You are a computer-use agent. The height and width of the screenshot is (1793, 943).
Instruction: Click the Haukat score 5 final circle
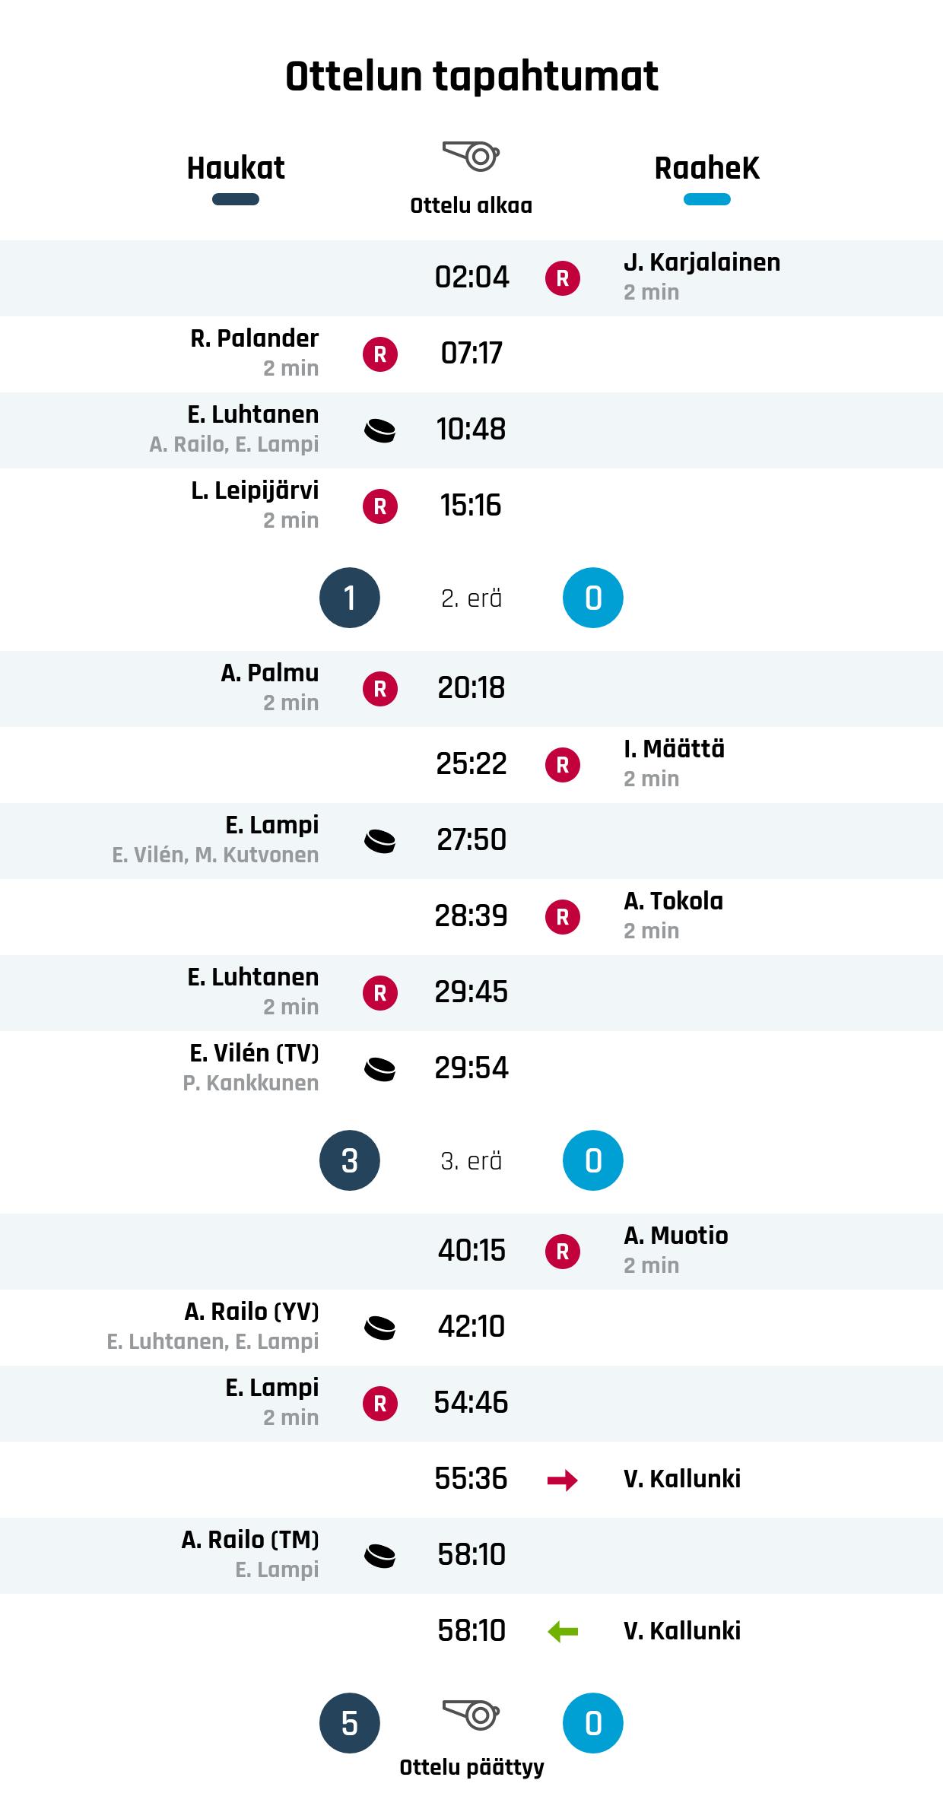[x=350, y=1723]
